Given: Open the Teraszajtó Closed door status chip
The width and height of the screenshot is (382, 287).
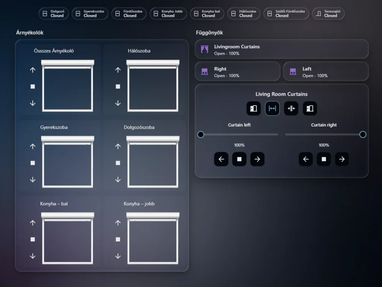Looking at the screenshot, I should pyautogui.click(x=328, y=13).
